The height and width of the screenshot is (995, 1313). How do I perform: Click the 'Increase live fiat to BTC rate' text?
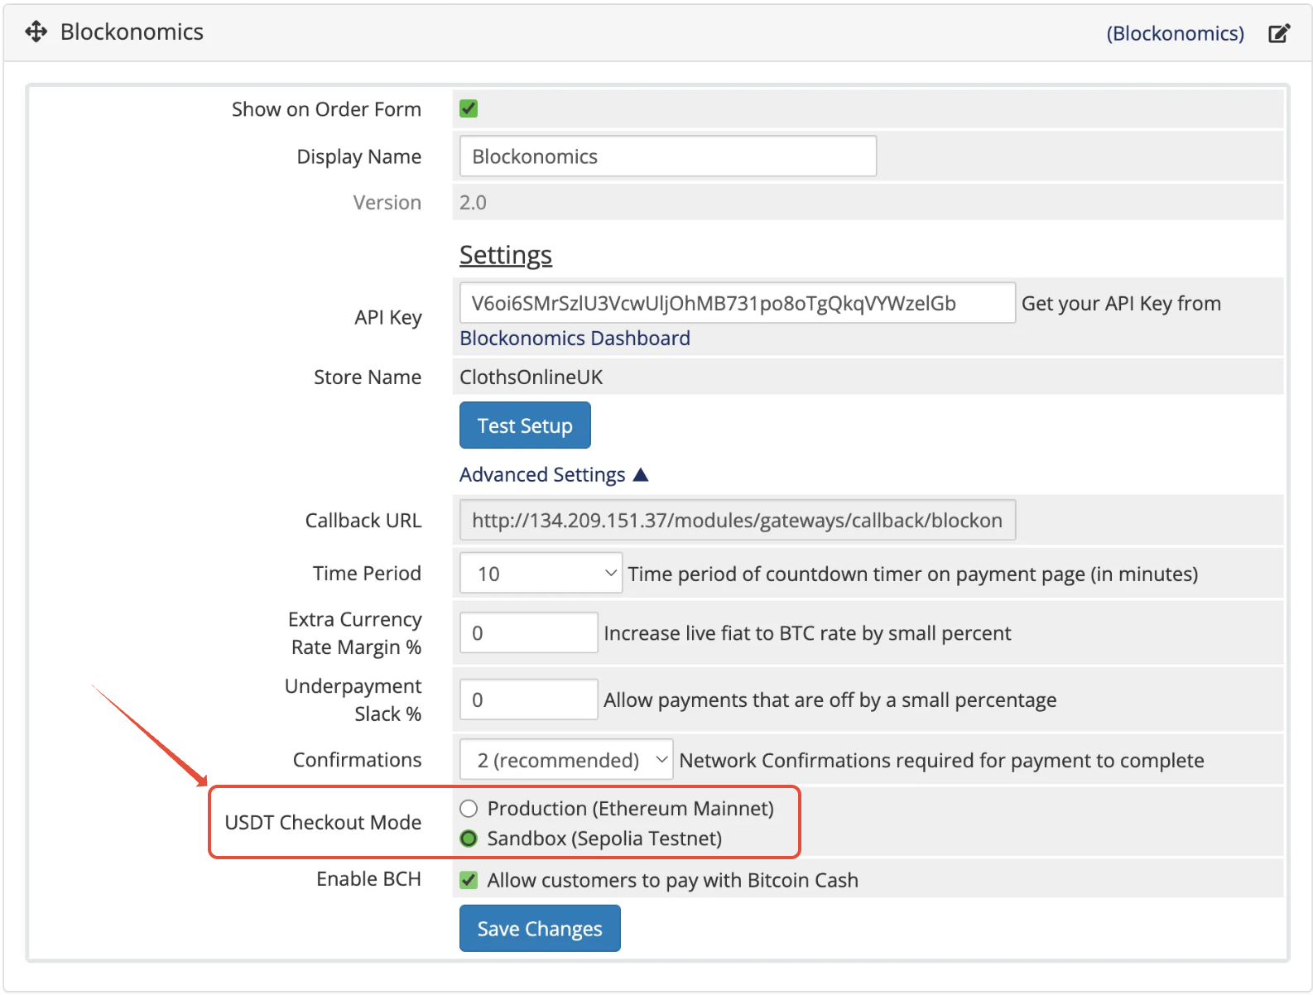[807, 633]
